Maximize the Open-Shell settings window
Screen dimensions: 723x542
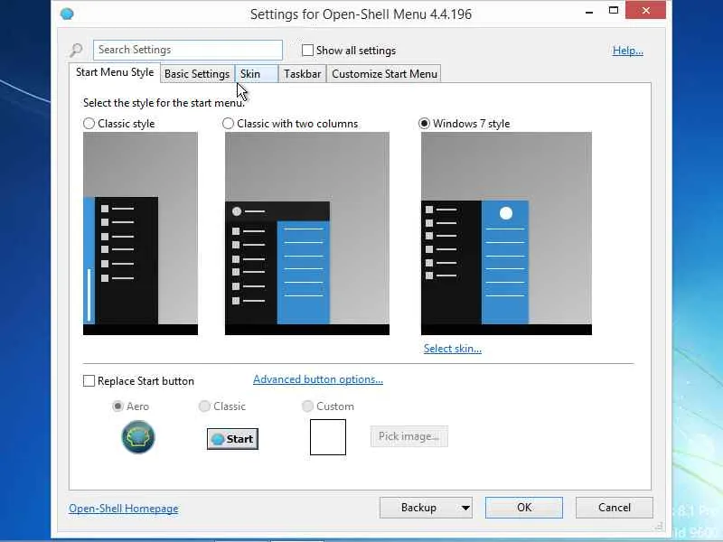pyautogui.click(x=614, y=11)
